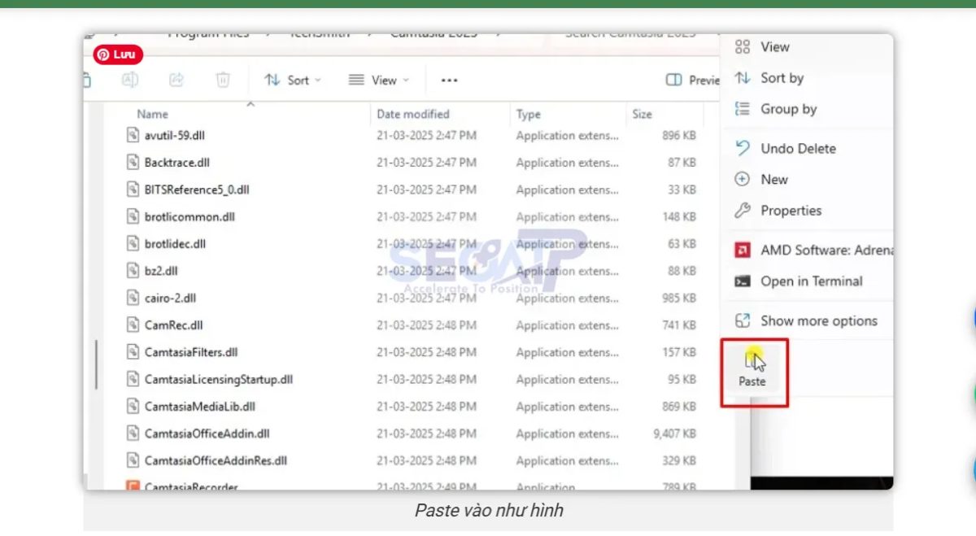Click the AMD Software: Adrenalin icon

(741, 251)
